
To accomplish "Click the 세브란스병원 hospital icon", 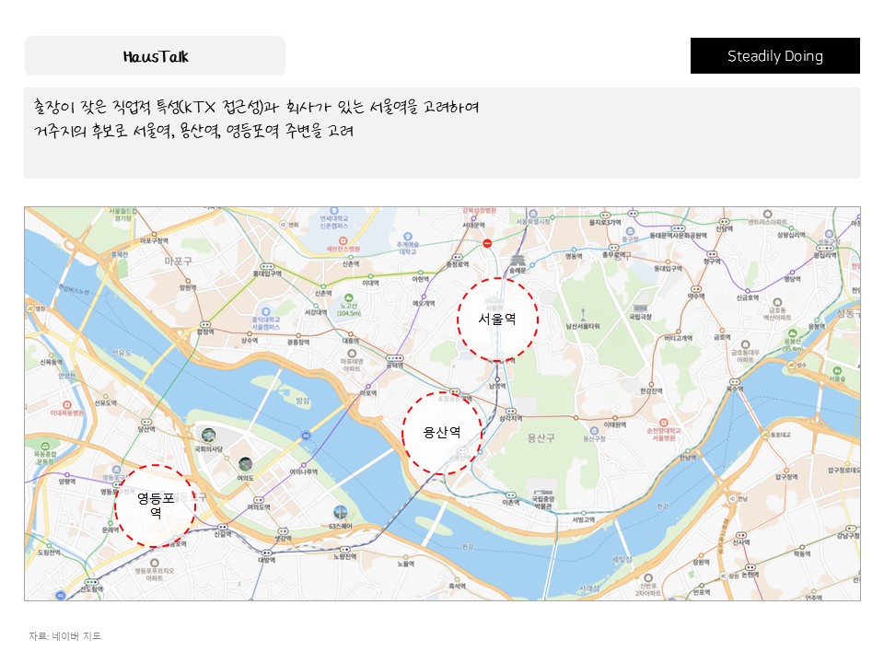I will tap(343, 240).
